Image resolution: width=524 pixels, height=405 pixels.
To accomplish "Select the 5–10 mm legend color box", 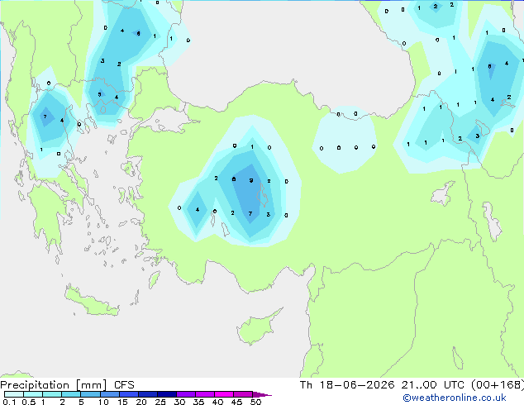I will point(91,394).
